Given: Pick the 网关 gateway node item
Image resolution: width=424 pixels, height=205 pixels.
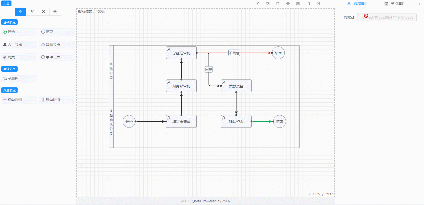Looking at the screenshot, I should [x=19, y=57].
